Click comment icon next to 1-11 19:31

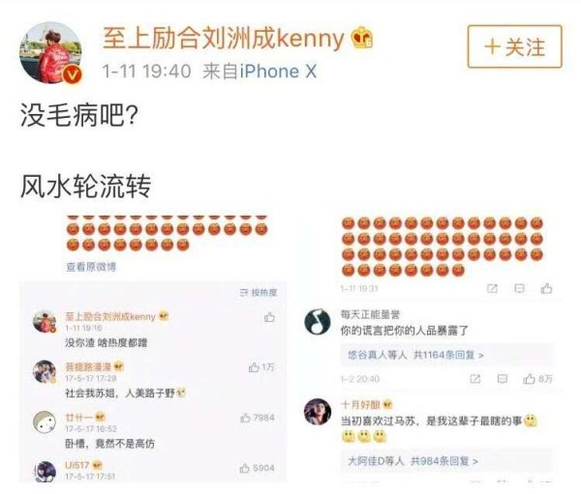pyautogui.click(x=519, y=288)
